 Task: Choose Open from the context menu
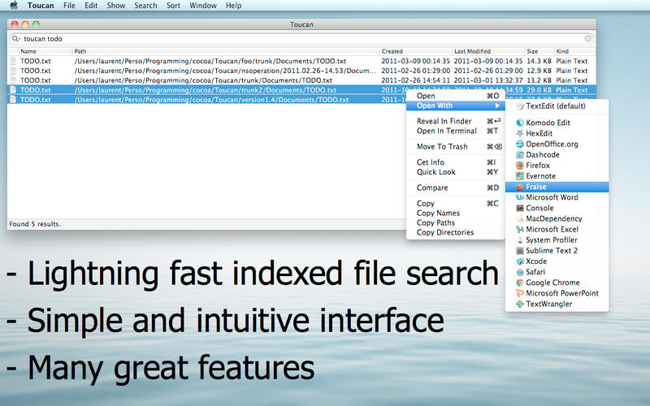click(x=455, y=96)
